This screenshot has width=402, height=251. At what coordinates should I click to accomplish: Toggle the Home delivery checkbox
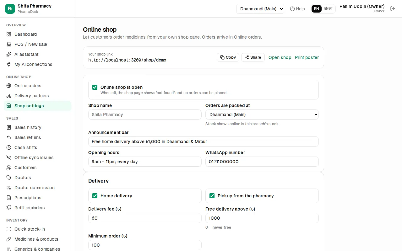95,196
